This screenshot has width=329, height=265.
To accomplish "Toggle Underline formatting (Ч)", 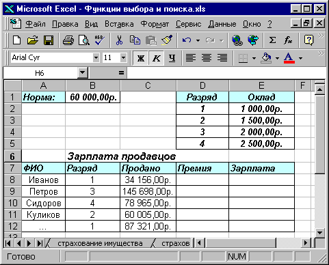I will [x=172, y=58].
